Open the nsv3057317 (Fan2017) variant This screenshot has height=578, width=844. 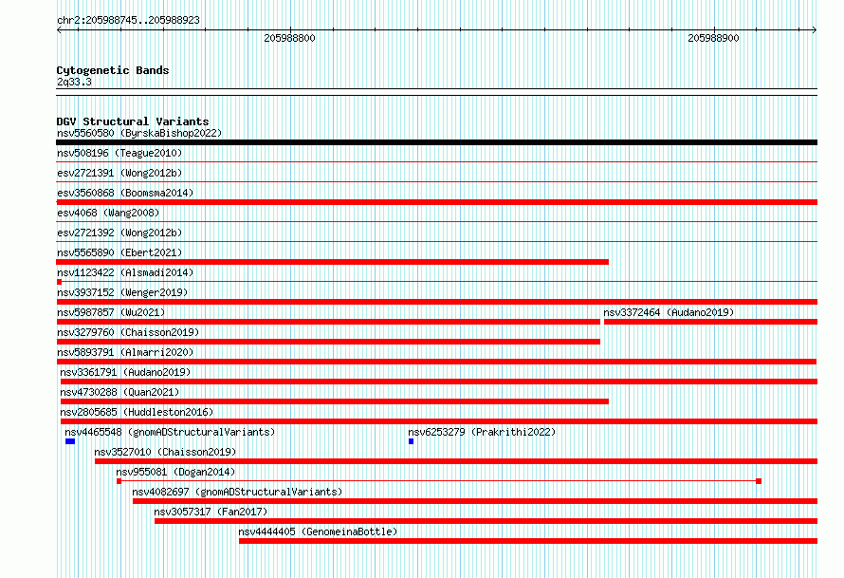click(211, 512)
